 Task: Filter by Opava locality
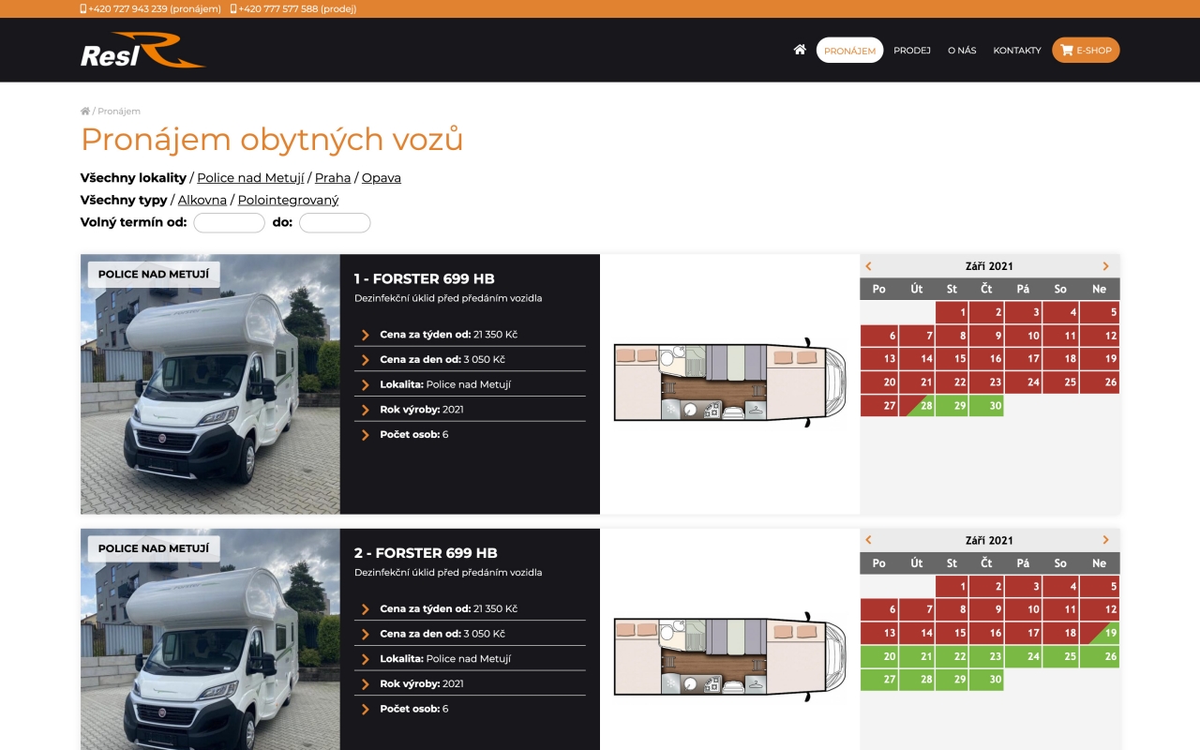pos(382,178)
